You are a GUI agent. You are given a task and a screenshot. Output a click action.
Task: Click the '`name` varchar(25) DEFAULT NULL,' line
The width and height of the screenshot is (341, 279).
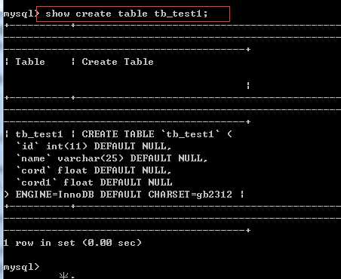point(112,158)
